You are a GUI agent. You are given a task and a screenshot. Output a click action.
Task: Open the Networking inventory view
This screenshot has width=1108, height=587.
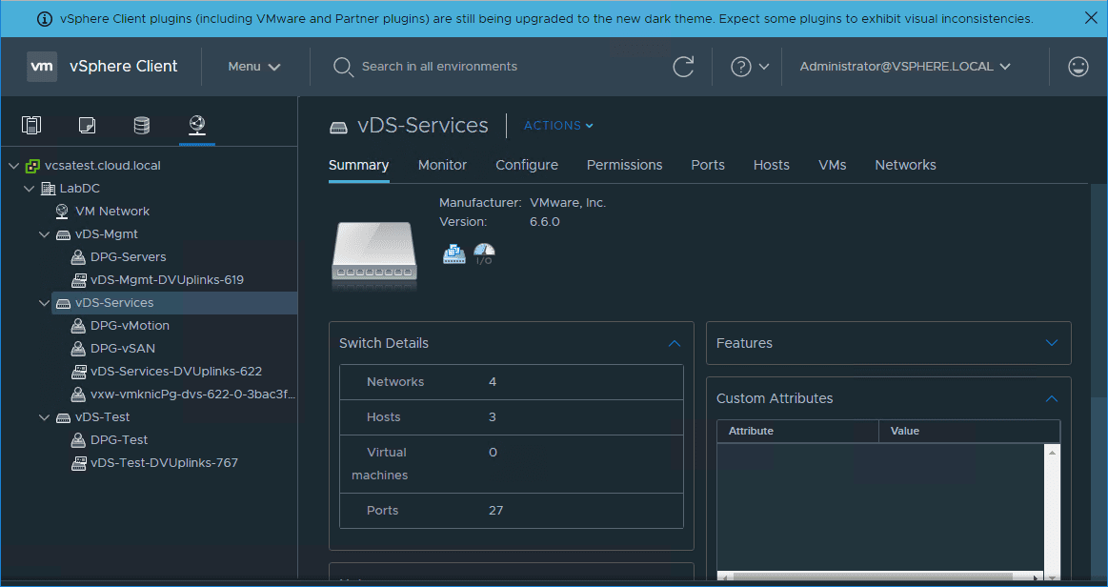[197, 125]
